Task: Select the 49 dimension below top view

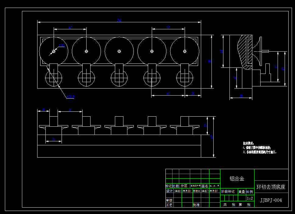Action: (x=168, y=93)
